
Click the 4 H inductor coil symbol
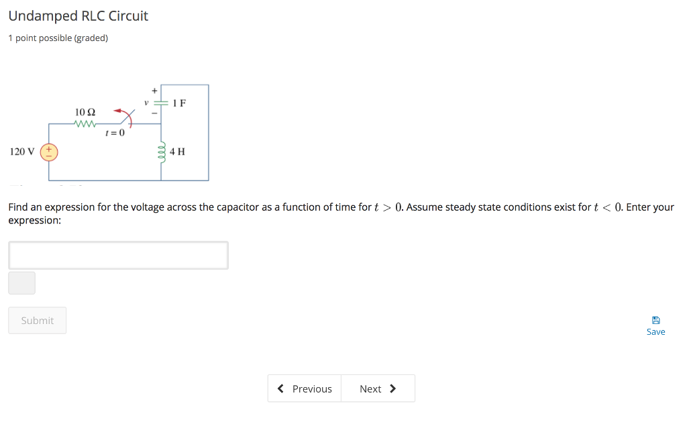160,152
